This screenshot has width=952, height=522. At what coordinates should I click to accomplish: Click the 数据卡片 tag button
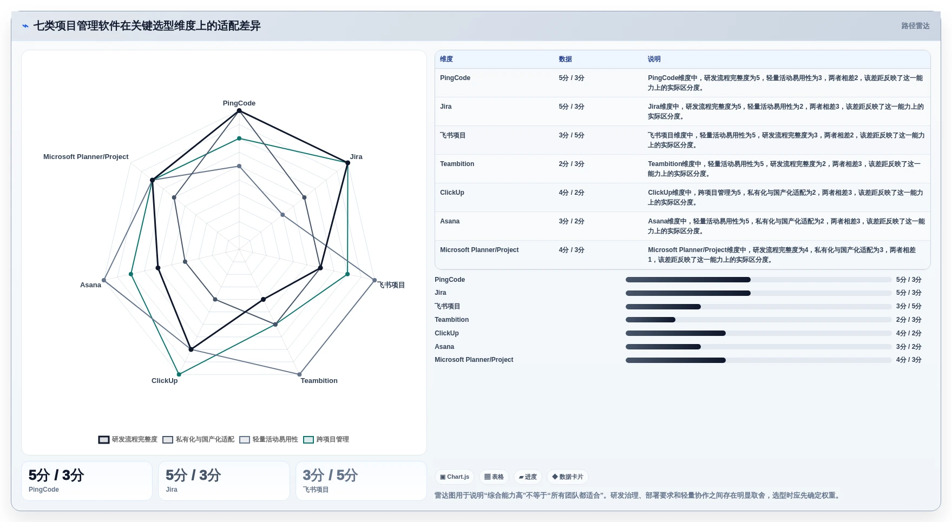coord(568,477)
